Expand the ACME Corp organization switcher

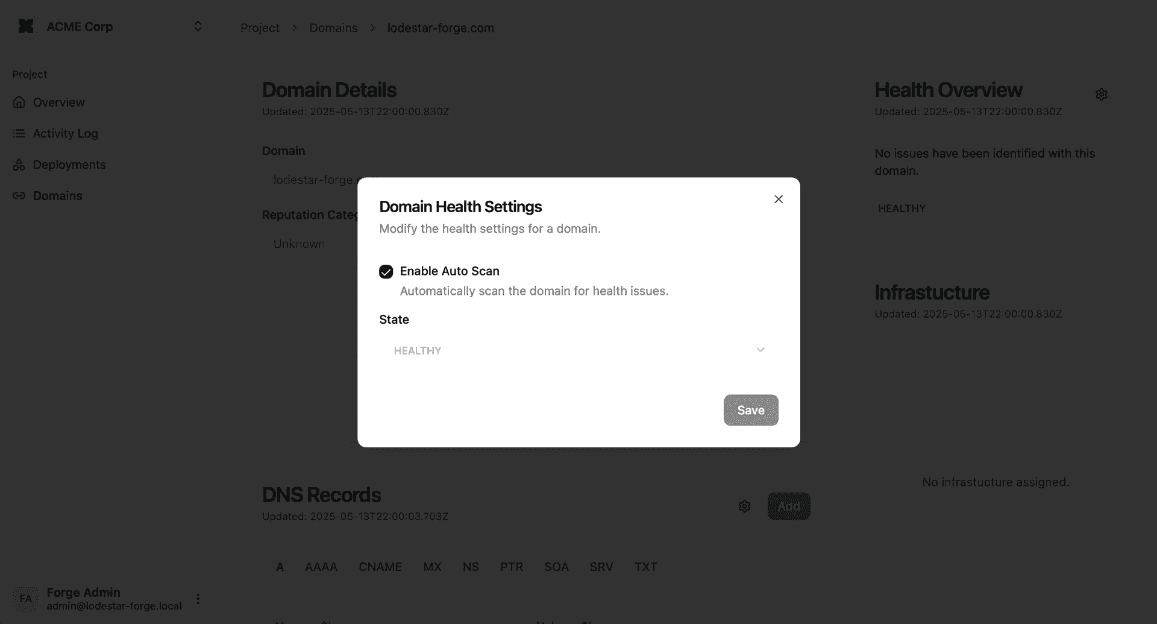198,27
